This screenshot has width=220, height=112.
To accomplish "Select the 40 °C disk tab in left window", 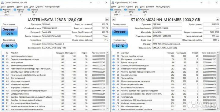I will 5,12.
